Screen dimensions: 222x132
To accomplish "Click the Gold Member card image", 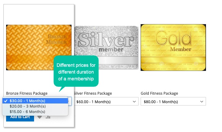I will point(173,48).
